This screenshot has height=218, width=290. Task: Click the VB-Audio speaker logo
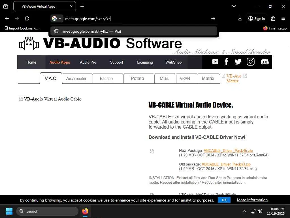pyautogui.click(x=29, y=43)
